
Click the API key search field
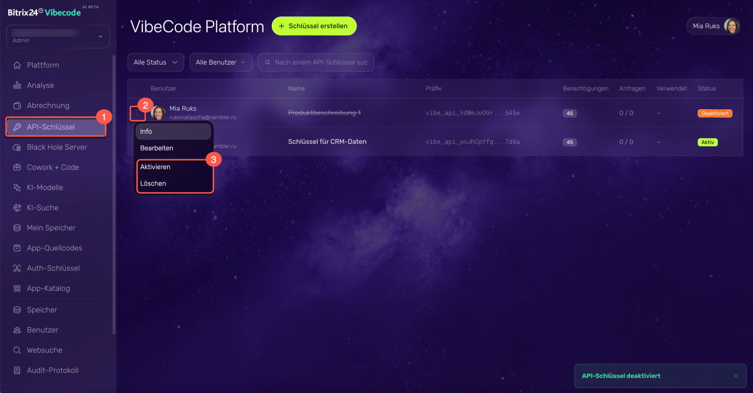(x=316, y=62)
